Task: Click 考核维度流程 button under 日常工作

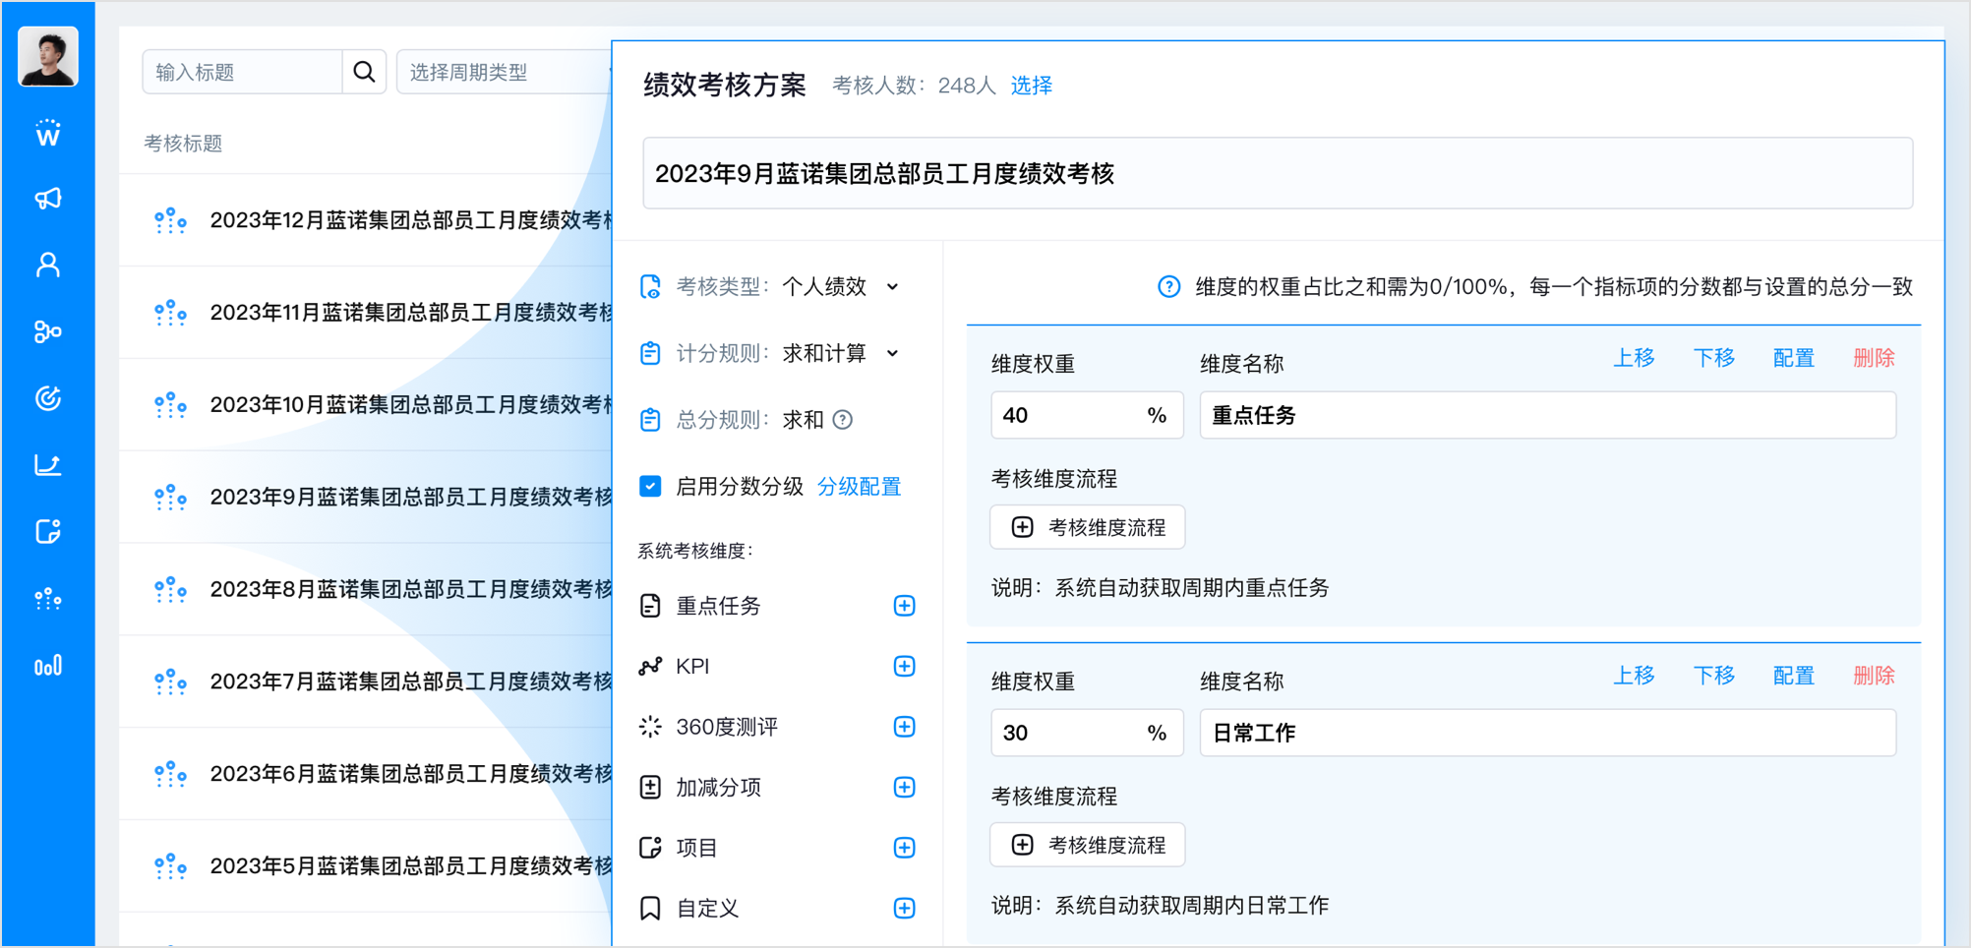Action: pyautogui.click(x=1087, y=846)
